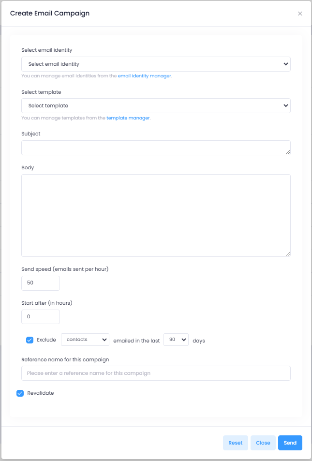Toggle the Revalidate checkbox

pyautogui.click(x=20, y=393)
